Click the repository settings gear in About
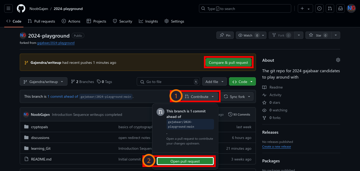This screenshot has width=360, height=171. [338, 60]
